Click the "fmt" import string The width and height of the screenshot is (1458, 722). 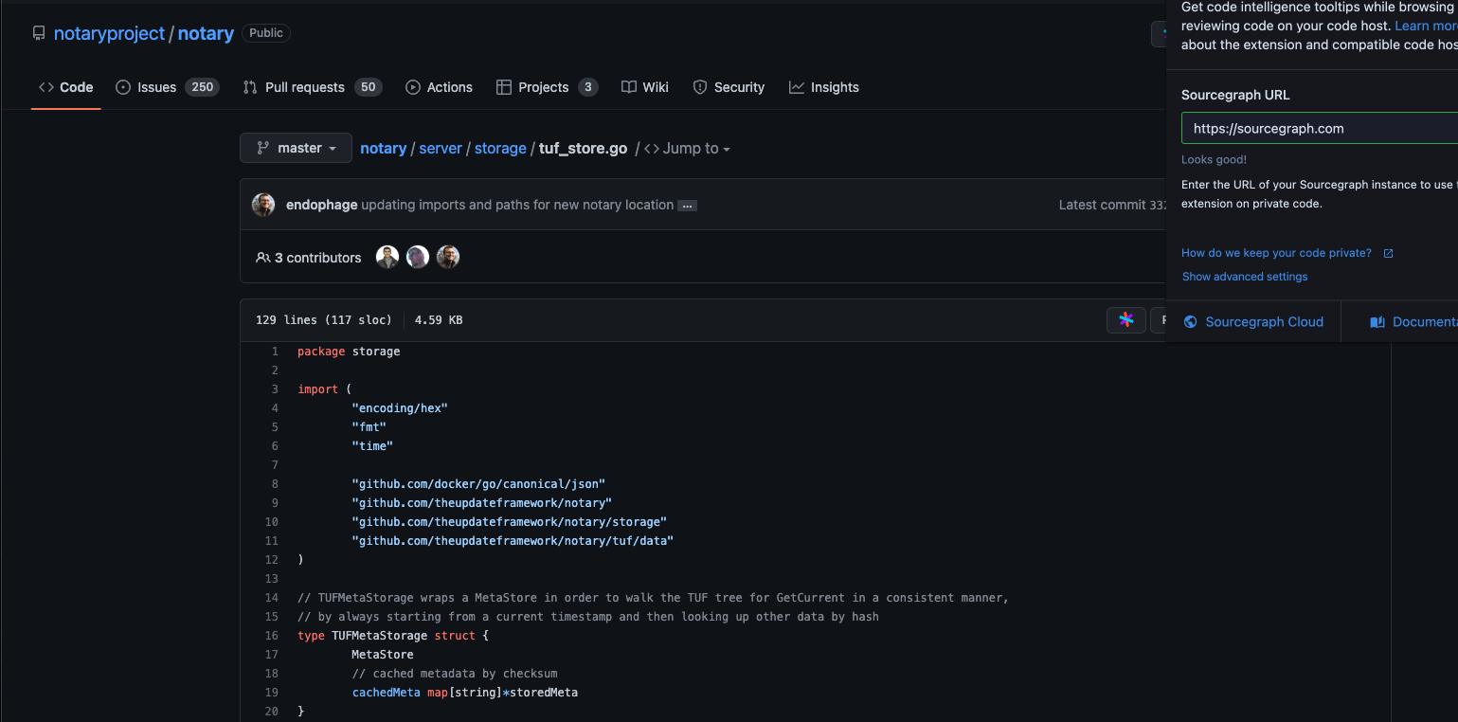coord(369,427)
